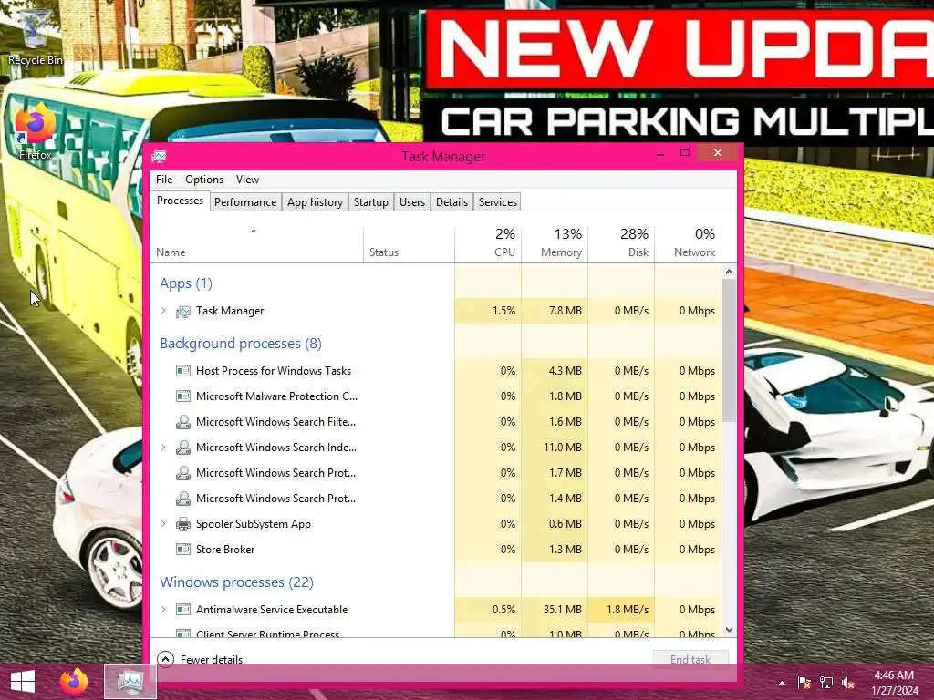Click the Task Manager app row icon
The width and height of the screenshot is (934, 700).
click(182, 311)
